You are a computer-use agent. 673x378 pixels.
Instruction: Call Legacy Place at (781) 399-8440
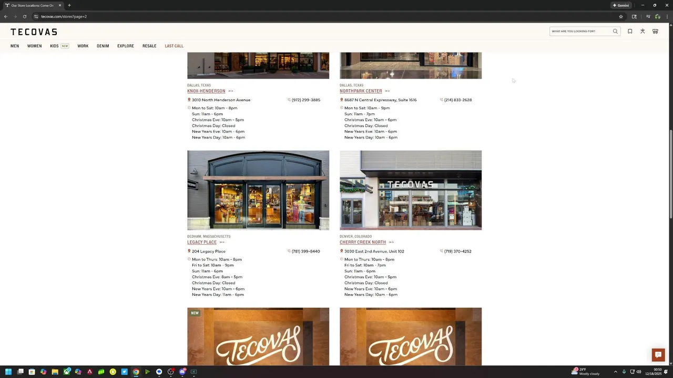(x=306, y=251)
